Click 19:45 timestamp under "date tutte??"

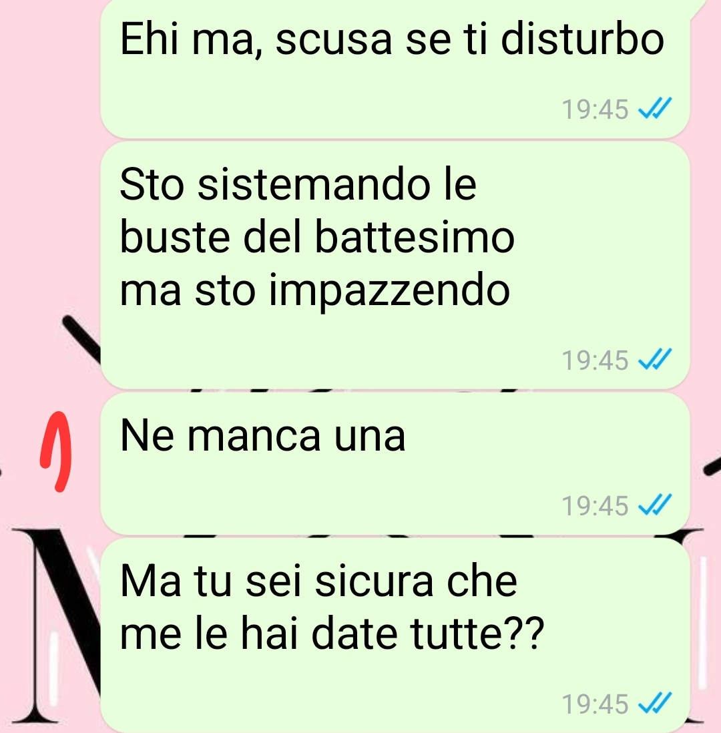point(595,704)
